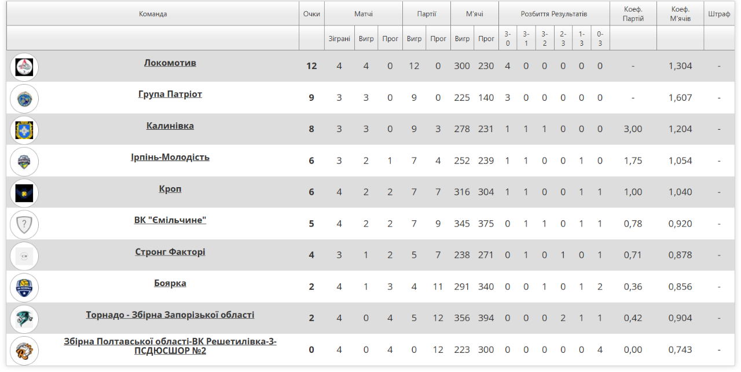741x372 pixels.
Task: Click the Локомотив team logo icon
Action: click(x=24, y=67)
